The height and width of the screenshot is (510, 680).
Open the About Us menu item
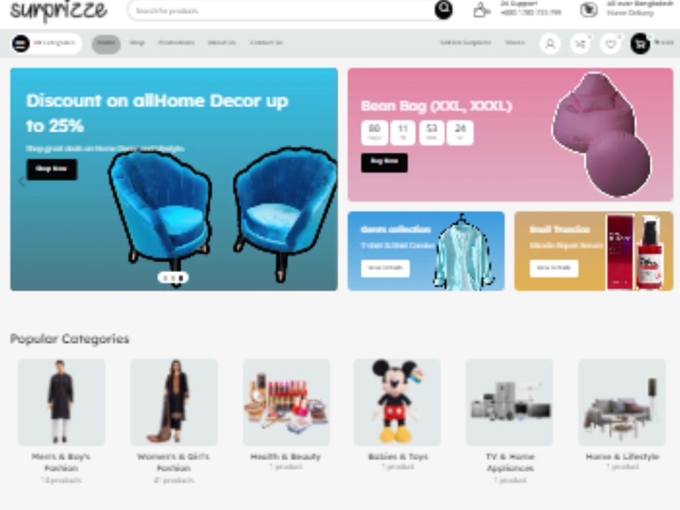pyautogui.click(x=222, y=42)
